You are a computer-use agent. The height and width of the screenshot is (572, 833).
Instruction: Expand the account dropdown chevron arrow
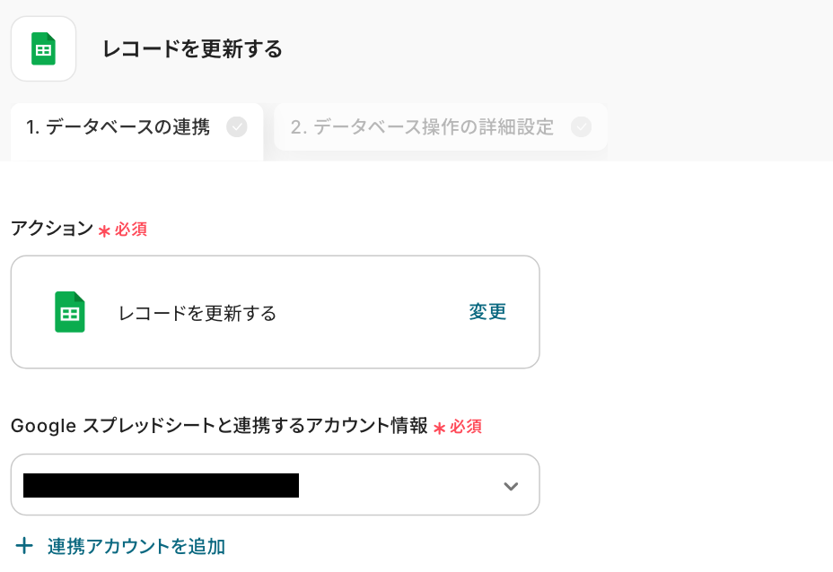[511, 486]
